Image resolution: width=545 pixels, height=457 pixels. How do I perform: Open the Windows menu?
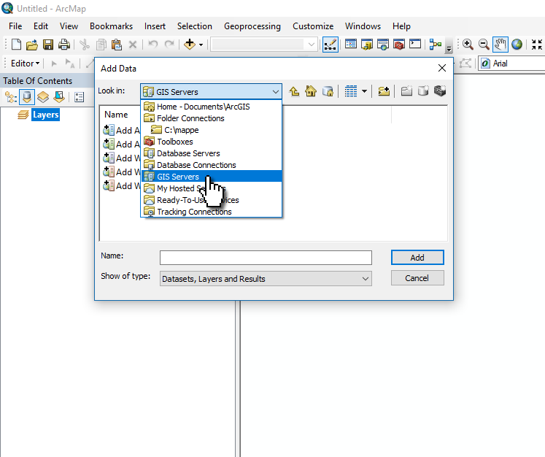click(x=363, y=26)
